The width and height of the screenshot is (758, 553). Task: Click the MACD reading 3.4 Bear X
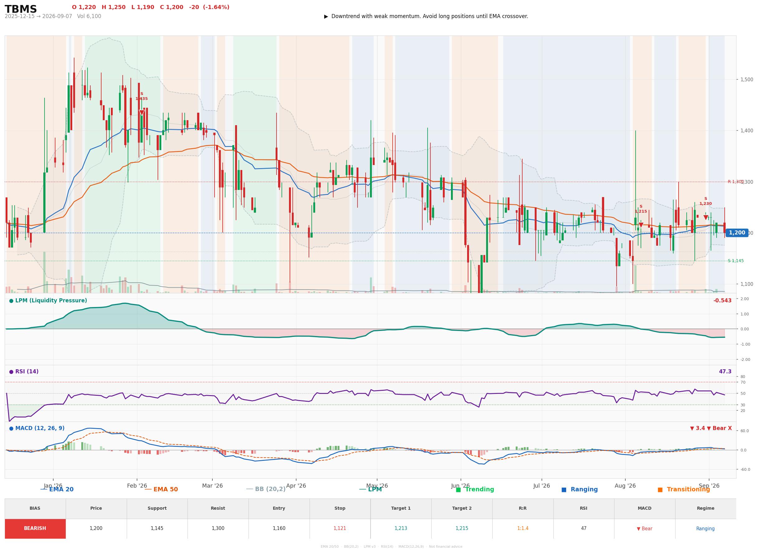[711, 428]
